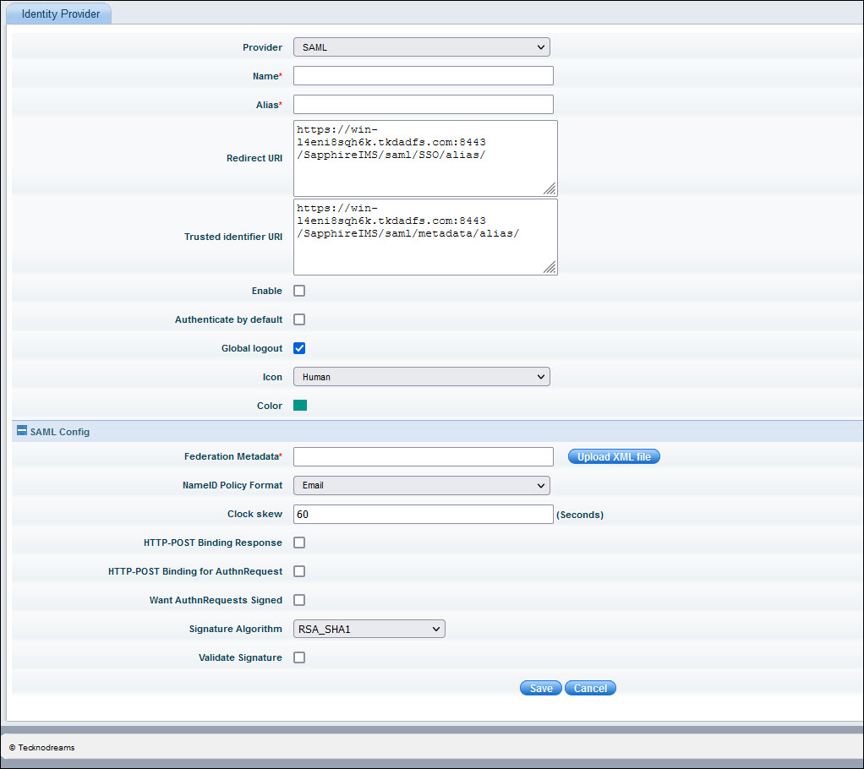Image resolution: width=864 pixels, height=769 pixels.
Task: Uncheck the Global logout checkbox
Action: click(x=299, y=348)
